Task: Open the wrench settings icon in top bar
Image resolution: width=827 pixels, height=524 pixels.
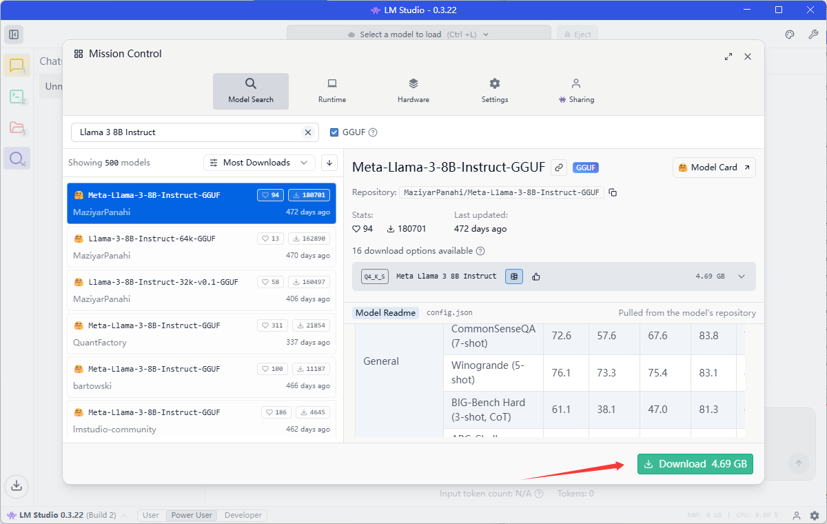Action: point(813,34)
